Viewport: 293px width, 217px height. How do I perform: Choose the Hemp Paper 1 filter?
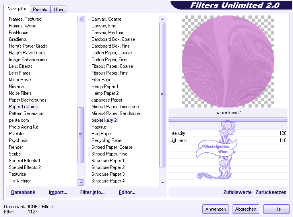point(105,86)
